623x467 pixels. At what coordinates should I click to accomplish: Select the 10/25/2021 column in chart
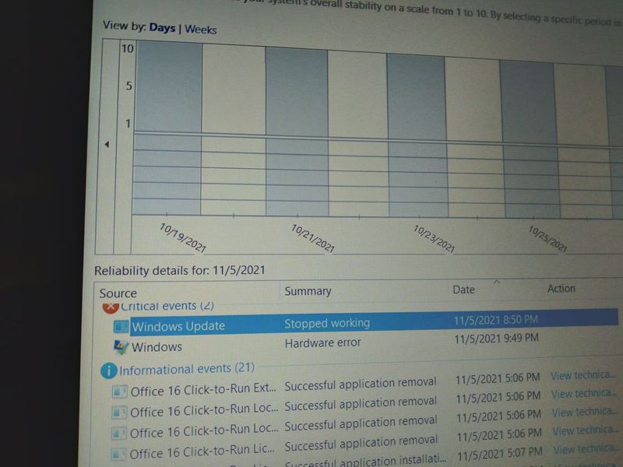[530, 140]
